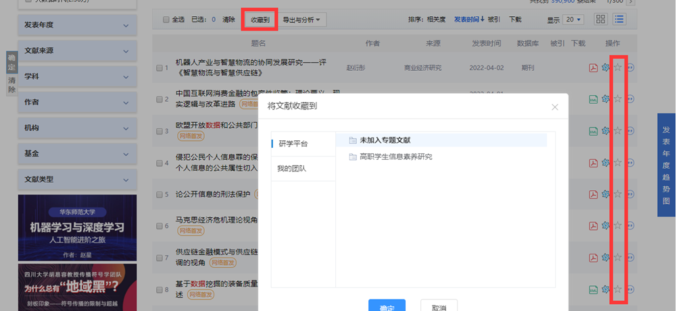Expand the 基金 filter panel
The image size is (676, 311).
click(77, 154)
